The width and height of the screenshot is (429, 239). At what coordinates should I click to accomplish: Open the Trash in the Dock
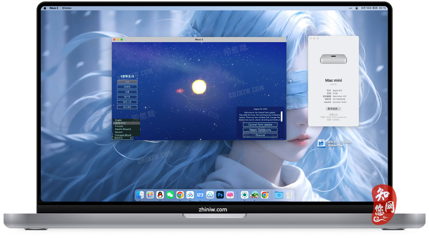(x=289, y=195)
